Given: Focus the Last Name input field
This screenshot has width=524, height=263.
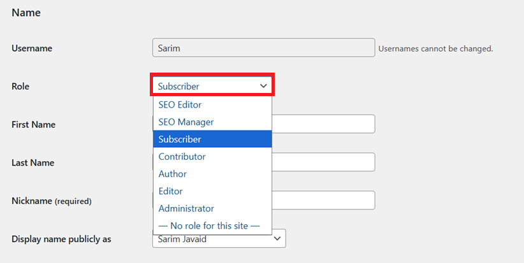Looking at the screenshot, I should tap(323, 162).
